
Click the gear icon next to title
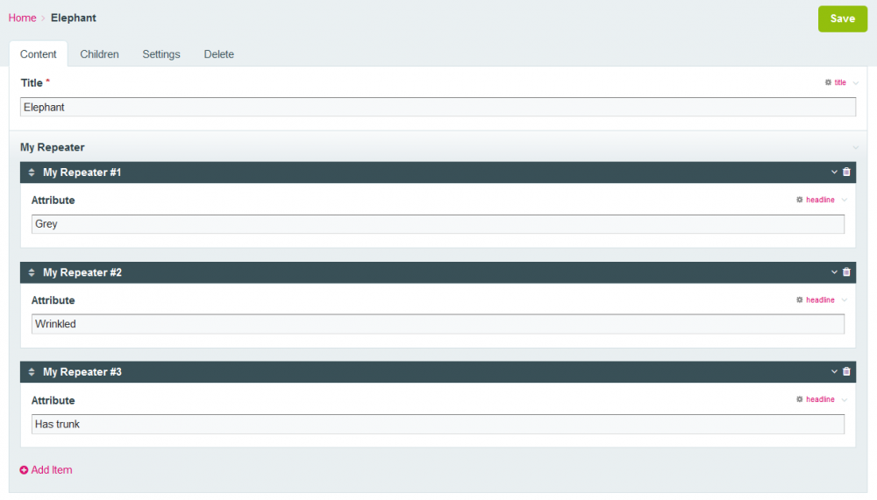[828, 82]
